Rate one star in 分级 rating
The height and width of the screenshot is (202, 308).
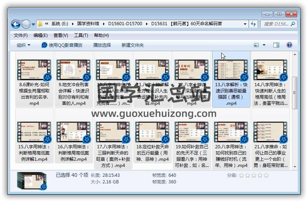click(242, 175)
